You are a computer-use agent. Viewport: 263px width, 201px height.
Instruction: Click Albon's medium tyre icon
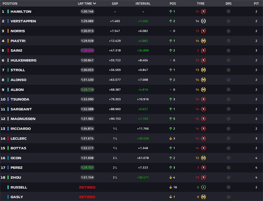[x=204, y=89]
